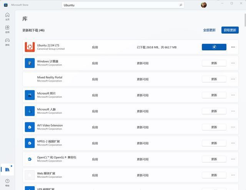Open more options for Mixed Reality Portal
This screenshot has height=190, width=246.
[233, 79]
